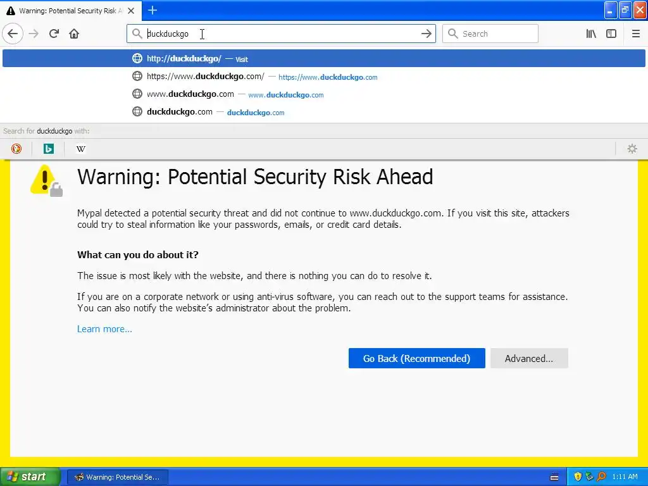This screenshot has width=648, height=486.
Task: Go to the Home page icon
Action: point(74,34)
